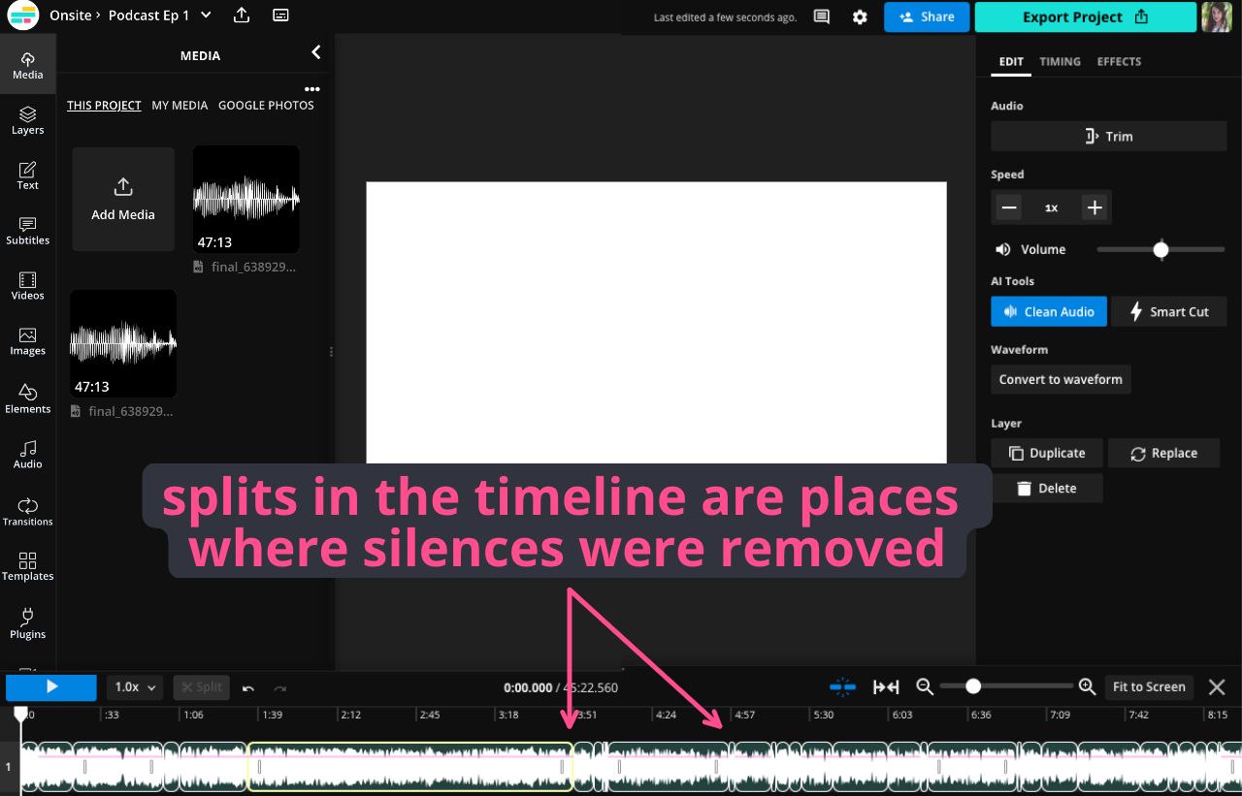Screen dimensions: 1242x796
Task: Toggle timeline snapping icon
Action: (x=842, y=687)
